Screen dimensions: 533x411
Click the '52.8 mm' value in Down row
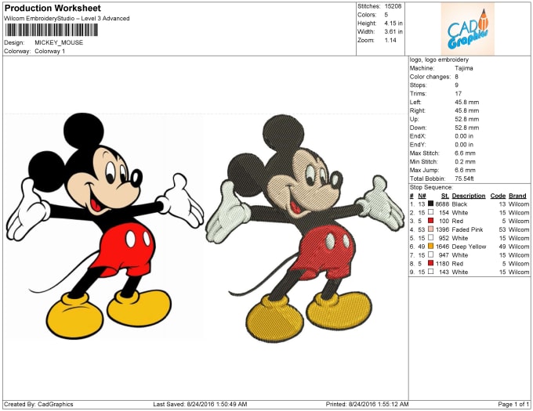(466, 128)
